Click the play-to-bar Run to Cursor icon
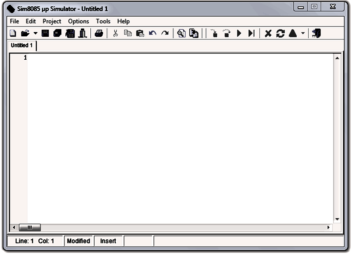351x254 pixels. click(x=252, y=34)
